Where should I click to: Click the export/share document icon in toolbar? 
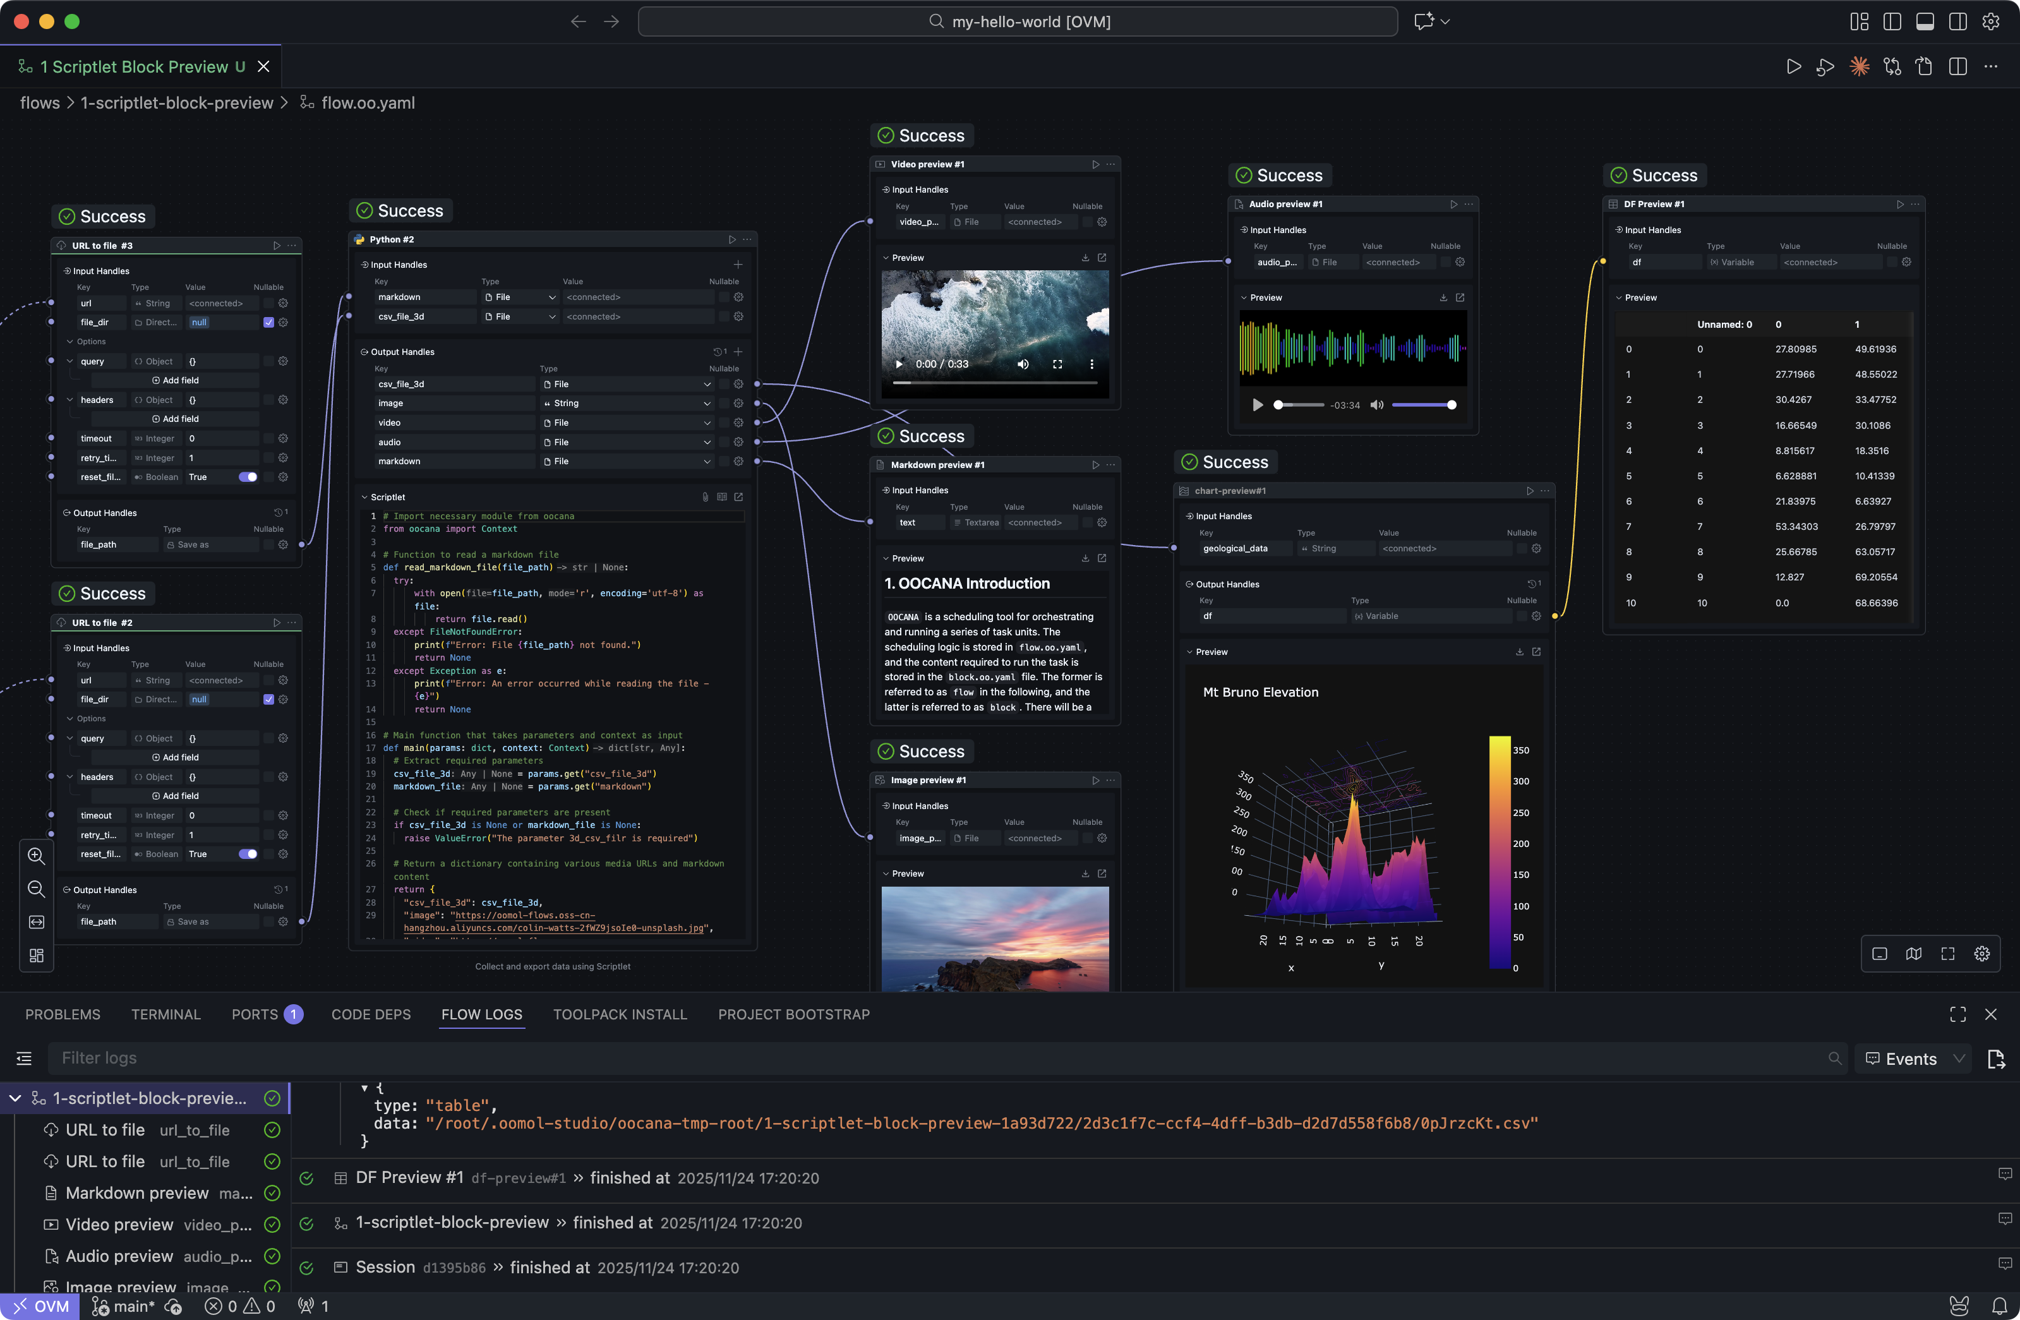1924,66
